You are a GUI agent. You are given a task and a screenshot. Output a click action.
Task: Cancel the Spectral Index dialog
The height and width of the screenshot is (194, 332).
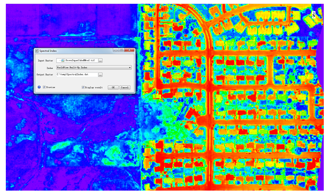[125, 88]
